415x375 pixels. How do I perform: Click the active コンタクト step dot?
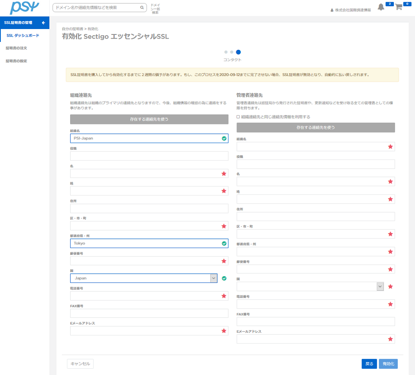[238, 52]
